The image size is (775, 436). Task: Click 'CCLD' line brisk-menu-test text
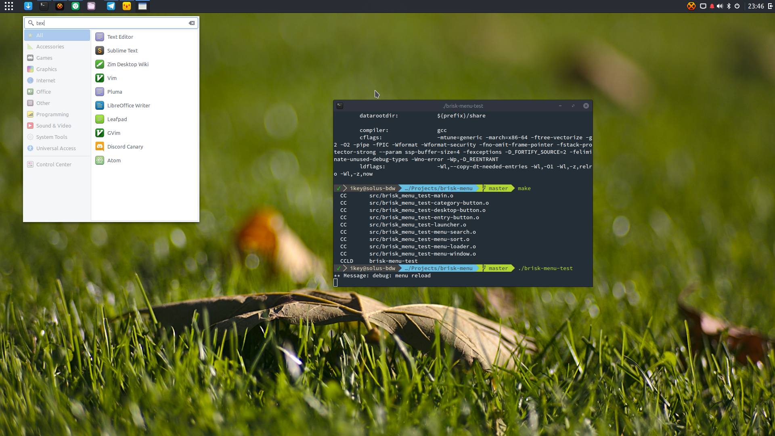393,261
